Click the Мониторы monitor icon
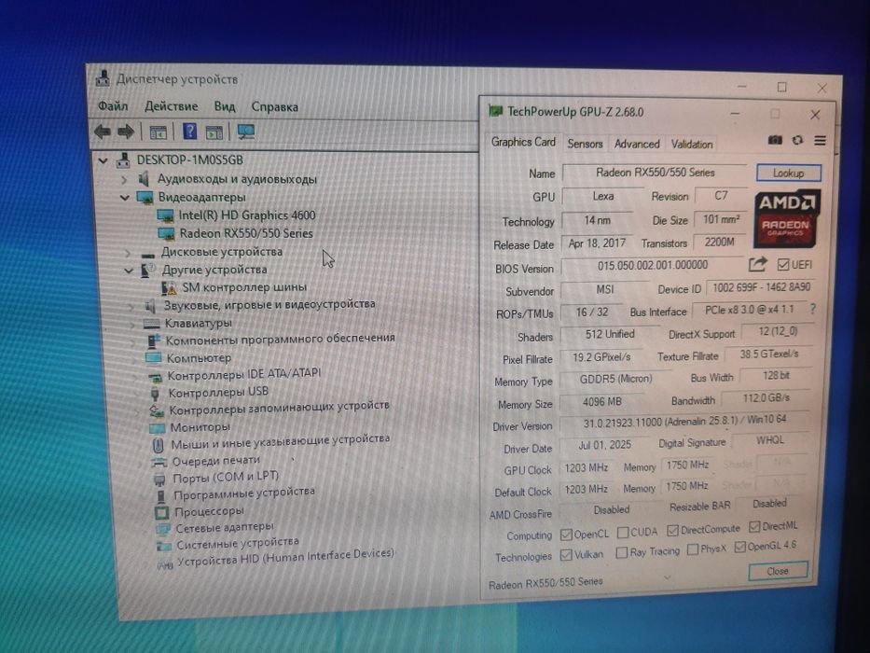Viewport: 870px width, 653px height. click(x=157, y=427)
